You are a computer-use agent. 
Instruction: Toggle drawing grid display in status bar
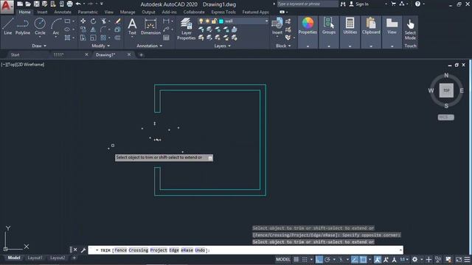[296, 259]
